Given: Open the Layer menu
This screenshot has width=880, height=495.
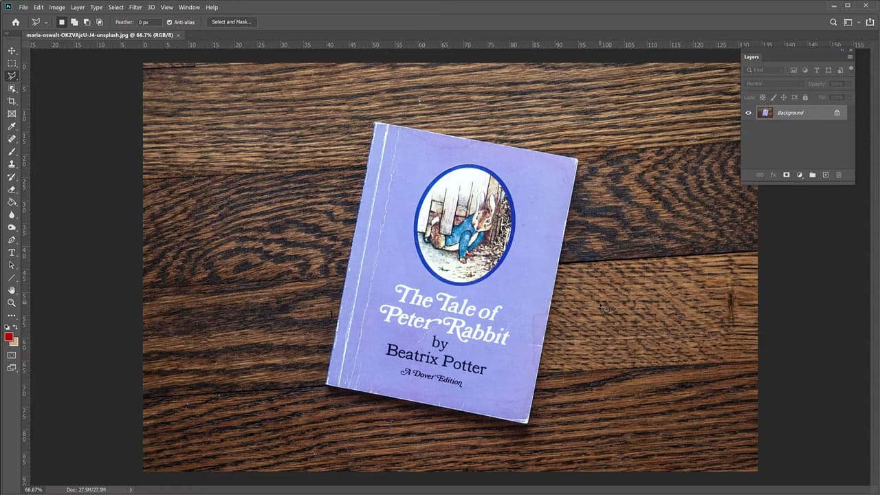Looking at the screenshot, I should click(x=78, y=8).
